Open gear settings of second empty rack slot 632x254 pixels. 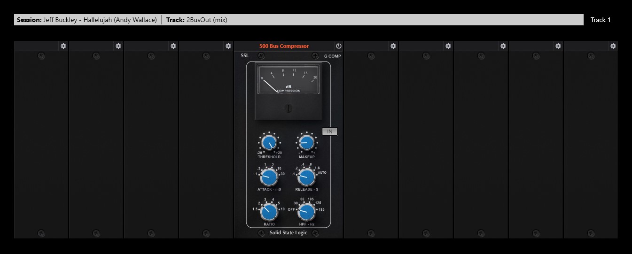tap(118, 46)
